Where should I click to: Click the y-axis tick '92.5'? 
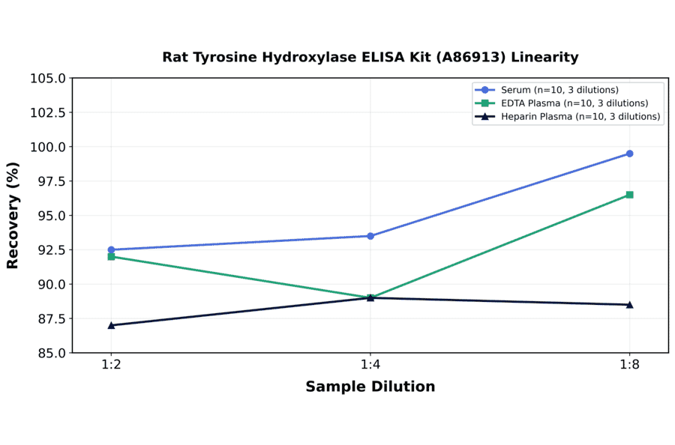52,250
